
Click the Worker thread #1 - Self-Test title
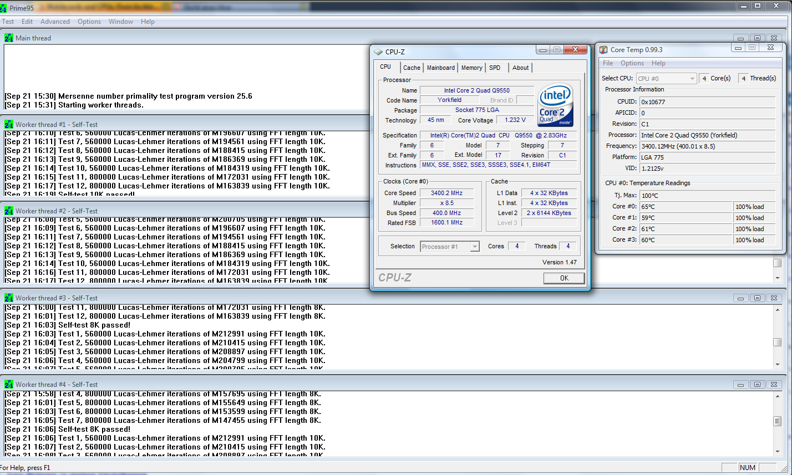tap(57, 124)
